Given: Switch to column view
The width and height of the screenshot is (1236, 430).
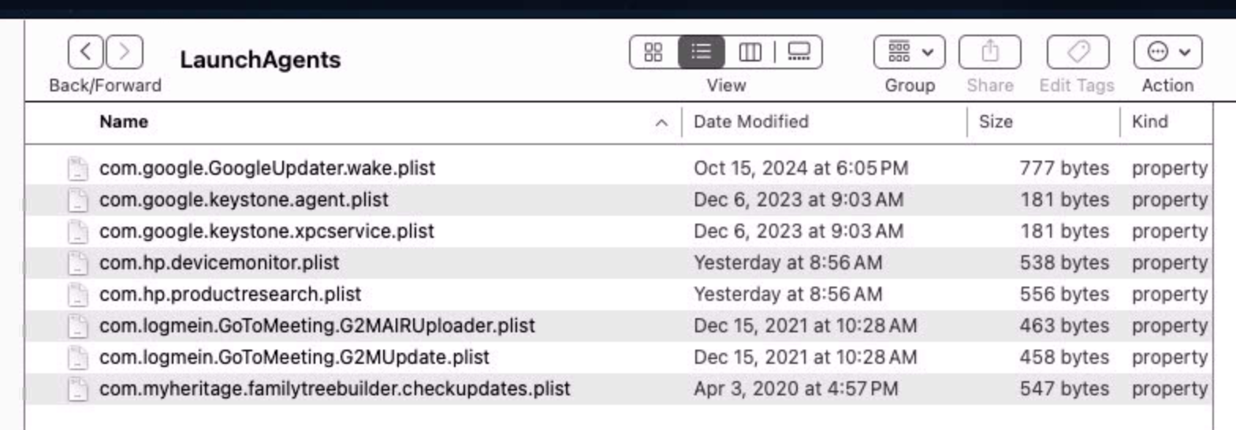Looking at the screenshot, I should pyautogui.click(x=749, y=53).
